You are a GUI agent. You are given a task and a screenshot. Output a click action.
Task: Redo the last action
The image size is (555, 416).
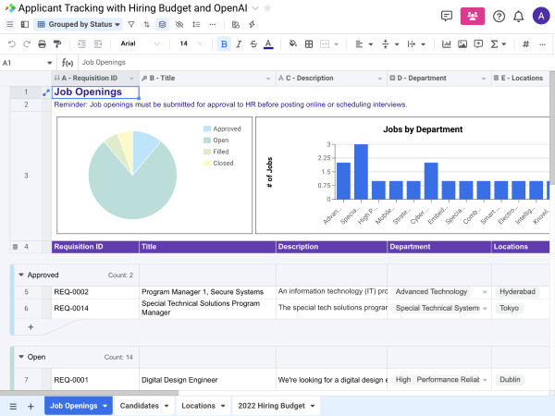[x=27, y=43]
